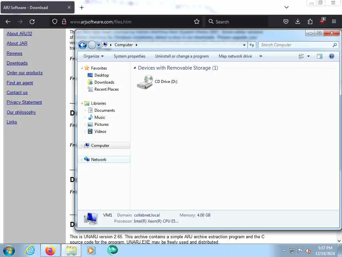Viewport: 342px width, 257px height.
Task: Click the Firefox Search field
Action: (237, 22)
